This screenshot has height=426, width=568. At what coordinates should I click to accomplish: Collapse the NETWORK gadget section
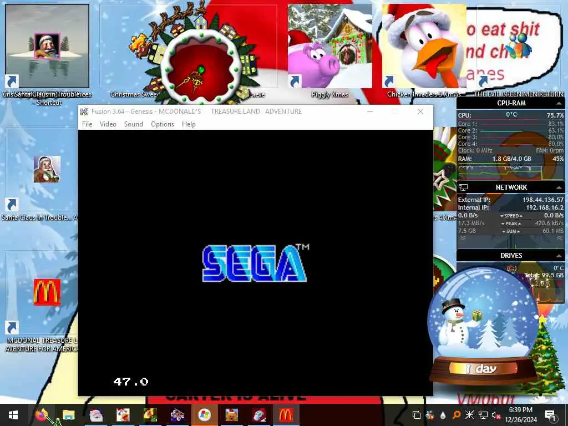click(x=559, y=187)
